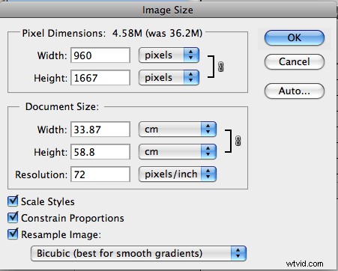Open pixel width units dropdown

[169, 55]
